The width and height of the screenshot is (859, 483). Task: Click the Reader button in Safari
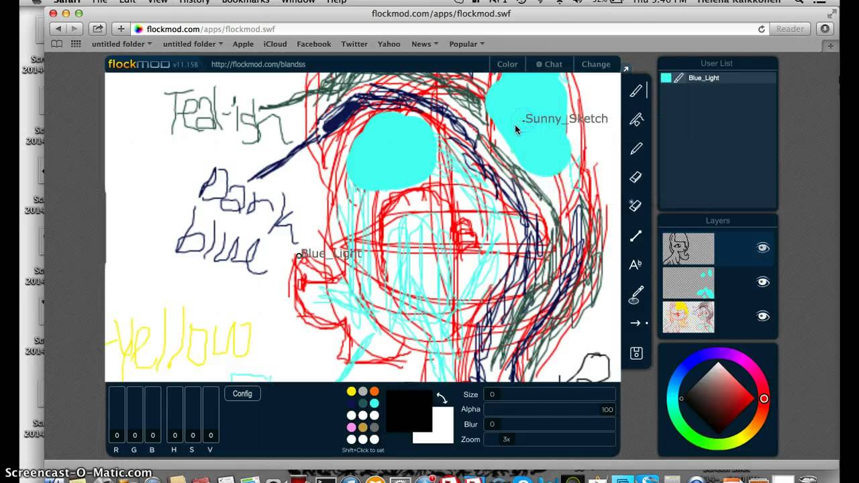click(x=790, y=29)
